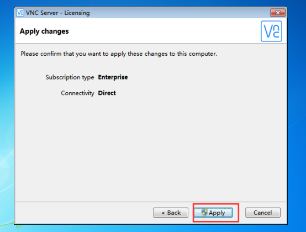Close the VNC Server Licensing dialog
306x232 pixels.
click(x=278, y=13)
